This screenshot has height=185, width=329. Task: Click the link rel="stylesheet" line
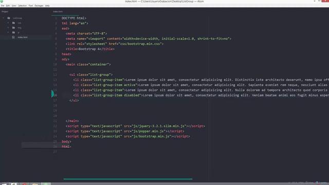pos(115,44)
